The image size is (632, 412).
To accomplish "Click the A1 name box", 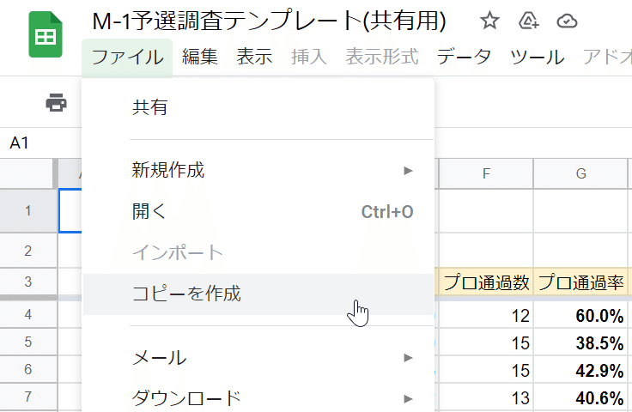I will [40, 143].
